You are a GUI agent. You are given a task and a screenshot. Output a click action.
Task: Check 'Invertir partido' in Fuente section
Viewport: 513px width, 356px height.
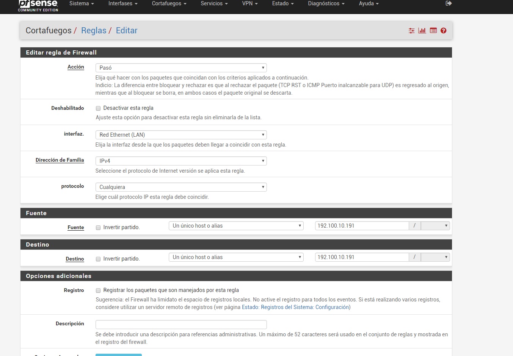[98, 228]
